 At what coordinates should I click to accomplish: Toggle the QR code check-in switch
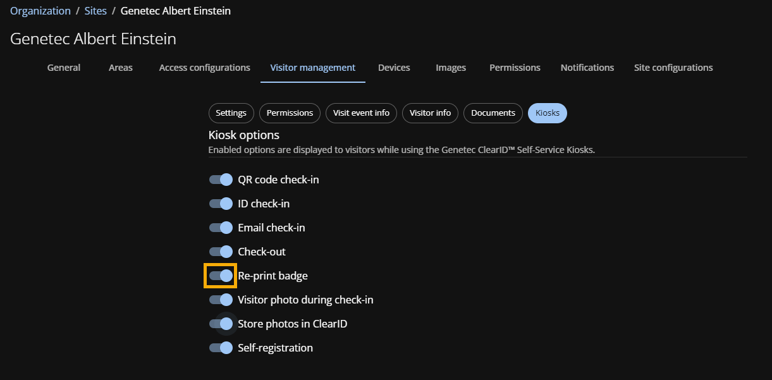point(221,180)
